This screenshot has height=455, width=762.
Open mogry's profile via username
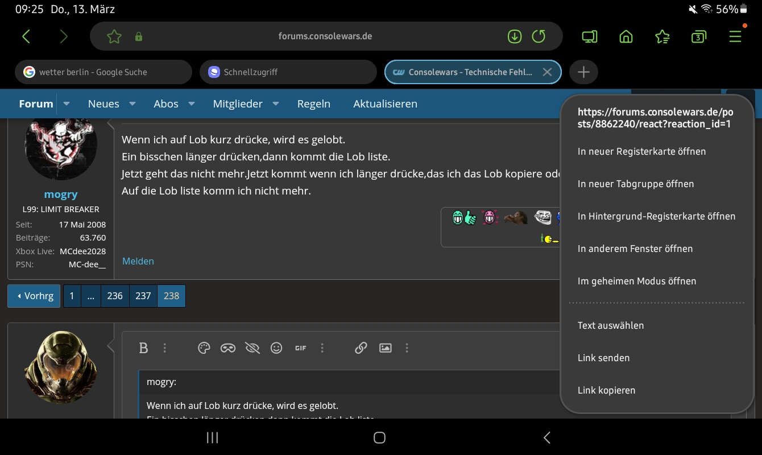(x=61, y=194)
